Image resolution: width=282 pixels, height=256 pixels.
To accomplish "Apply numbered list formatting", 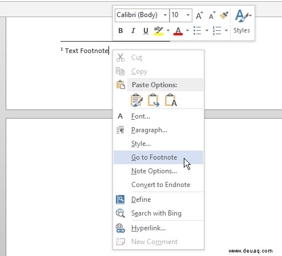I will pos(217,30).
